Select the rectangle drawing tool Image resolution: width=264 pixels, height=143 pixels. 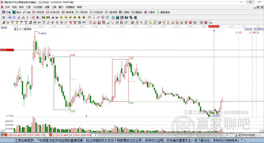tap(90, 23)
